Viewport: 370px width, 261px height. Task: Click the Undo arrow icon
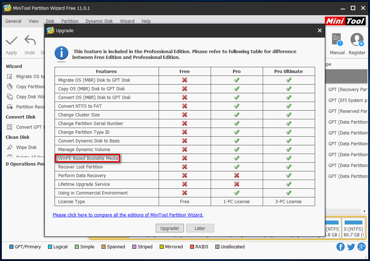pyautogui.click(x=30, y=40)
